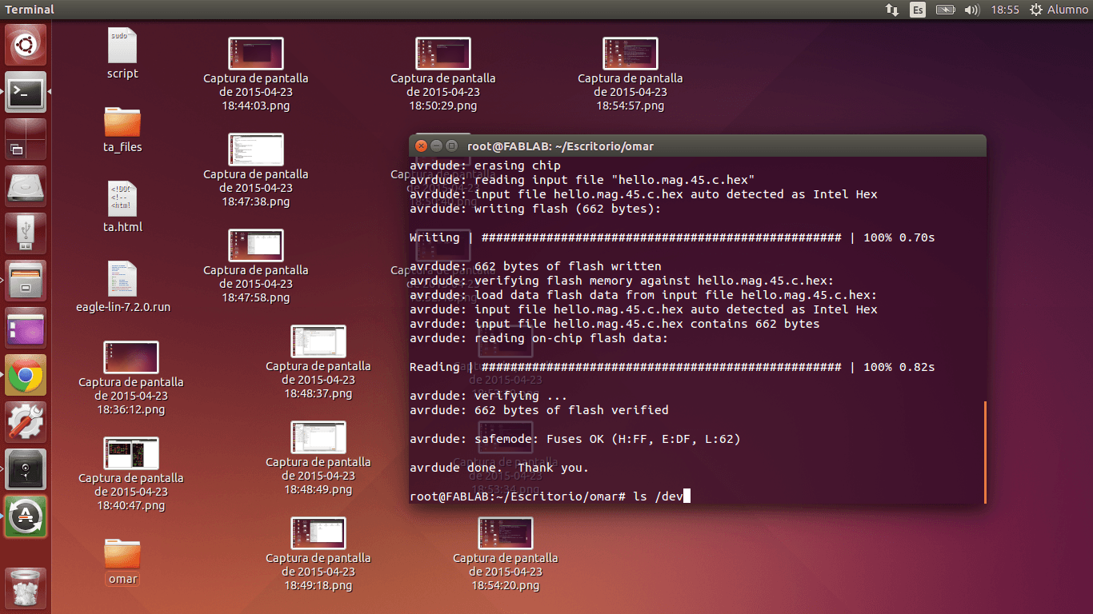The width and height of the screenshot is (1093, 614).
Task: Open the purple window application launcher icon
Action: pos(26,328)
